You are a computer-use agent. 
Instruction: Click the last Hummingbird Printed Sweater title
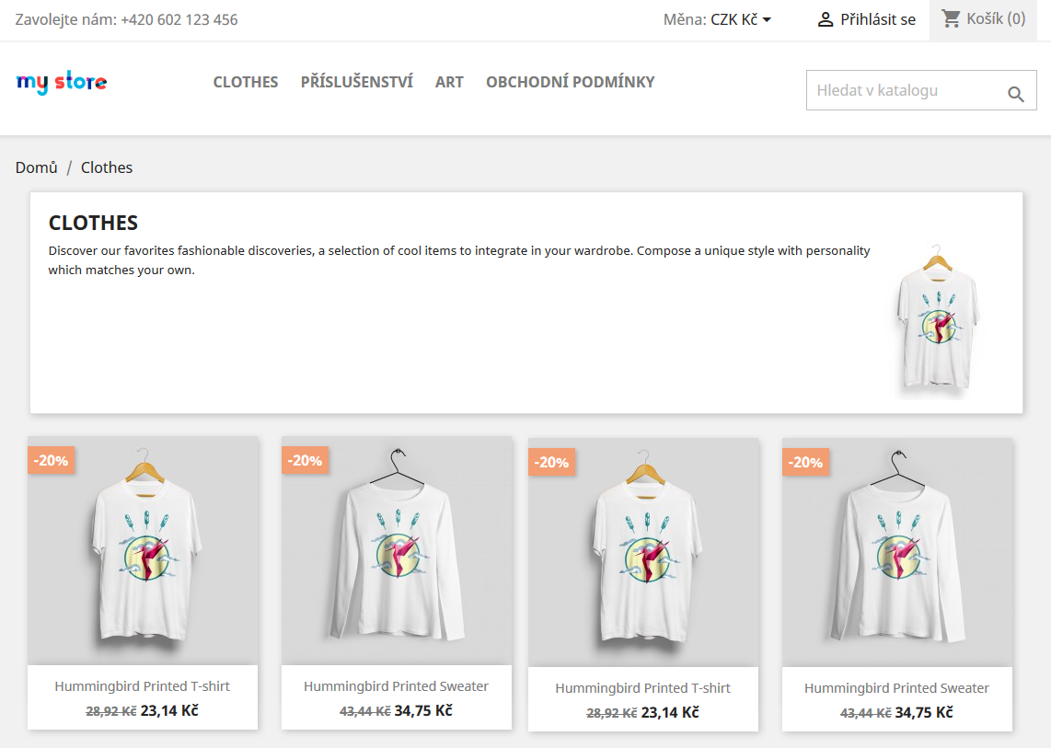(896, 688)
